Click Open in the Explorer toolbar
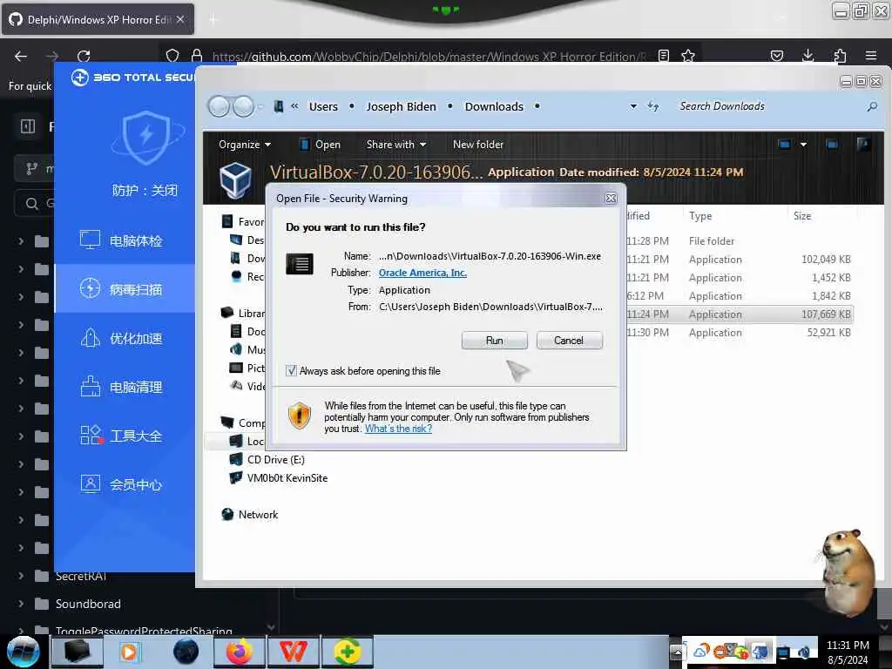Viewport: 892px width, 669px height. 321,145
